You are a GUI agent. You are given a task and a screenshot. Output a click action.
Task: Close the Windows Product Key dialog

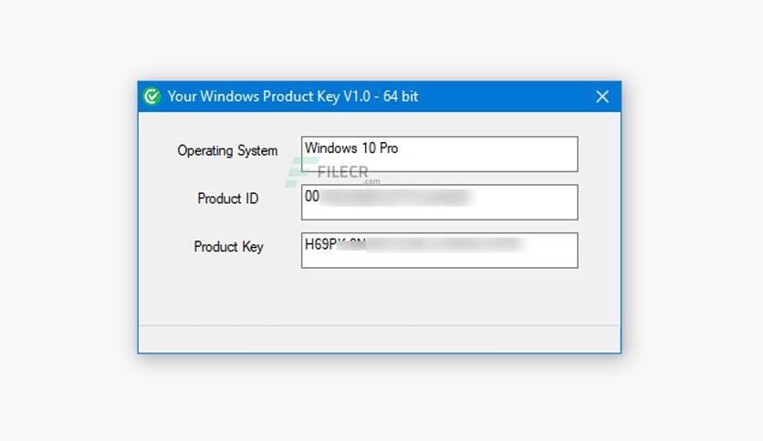coord(602,97)
